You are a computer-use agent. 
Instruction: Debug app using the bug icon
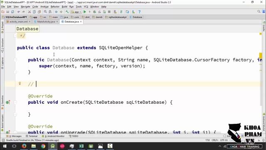pos(94,12)
